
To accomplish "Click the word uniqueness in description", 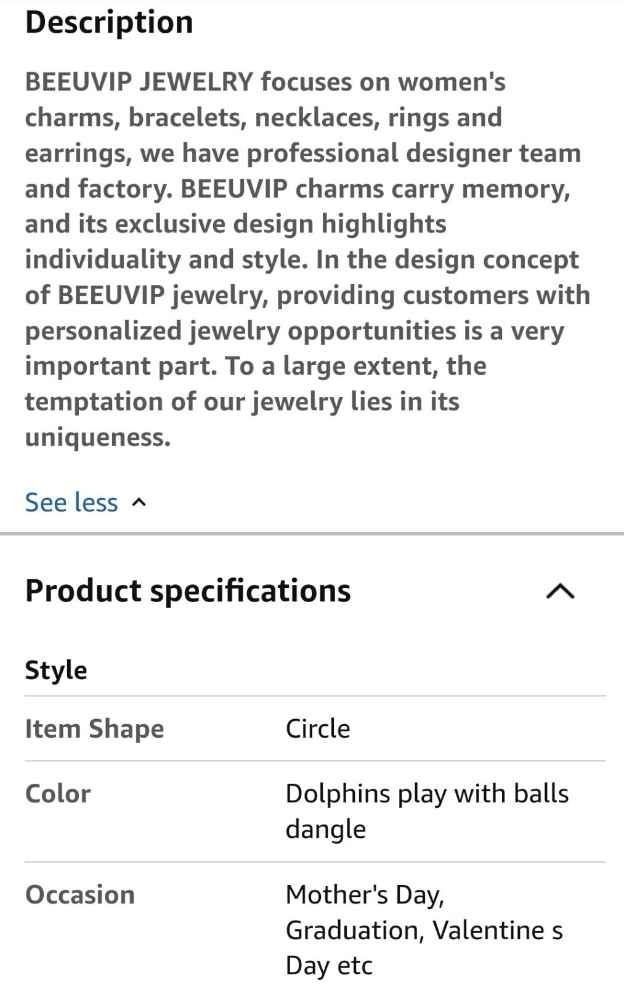I will click(x=97, y=438).
